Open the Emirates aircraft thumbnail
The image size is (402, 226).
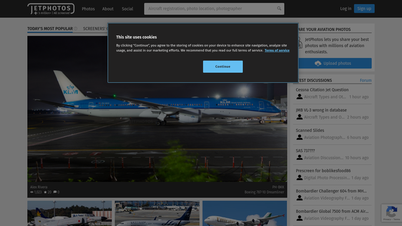pyautogui.click(x=245, y=213)
